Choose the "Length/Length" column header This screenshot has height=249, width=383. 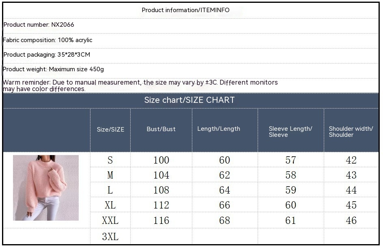tap(219, 129)
